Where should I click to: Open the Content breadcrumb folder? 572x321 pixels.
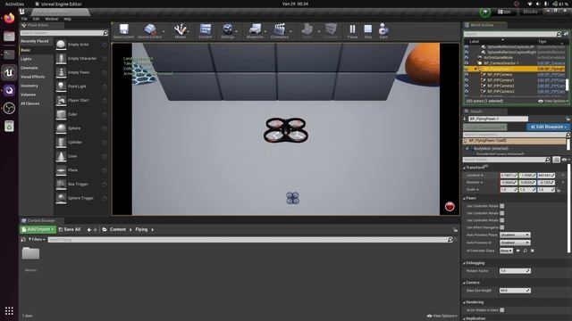click(x=117, y=230)
